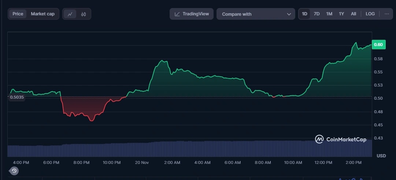Image resolution: width=396 pixels, height=180 pixels.
Task: Click the volume bars at bottom of chart
Action: click(x=183, y=149)
